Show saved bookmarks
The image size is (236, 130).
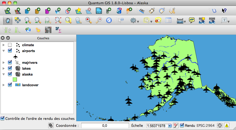(212, 20)
